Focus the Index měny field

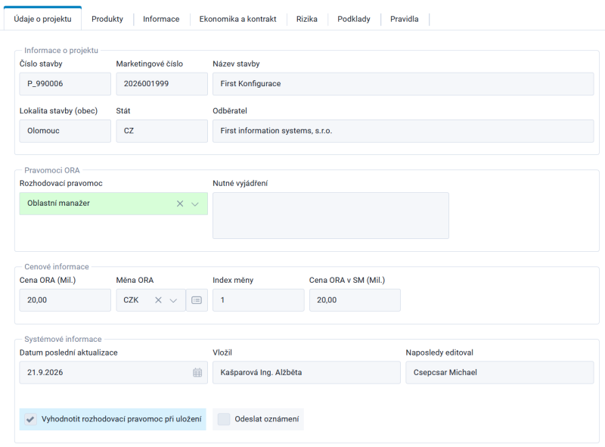point(259,300)
